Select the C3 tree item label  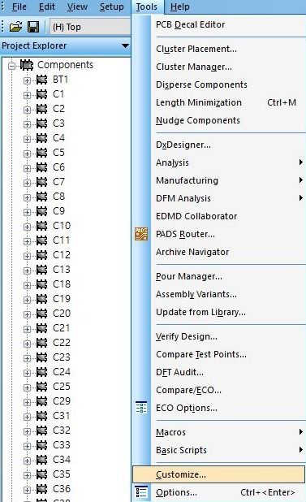click(x=58, y=123)
